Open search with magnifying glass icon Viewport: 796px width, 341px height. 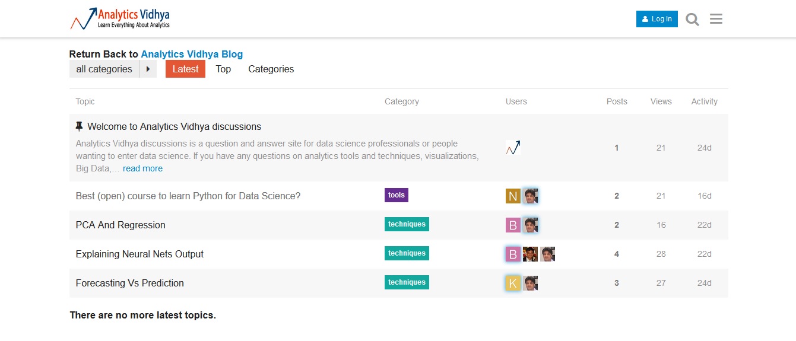[x=692, y=19]
